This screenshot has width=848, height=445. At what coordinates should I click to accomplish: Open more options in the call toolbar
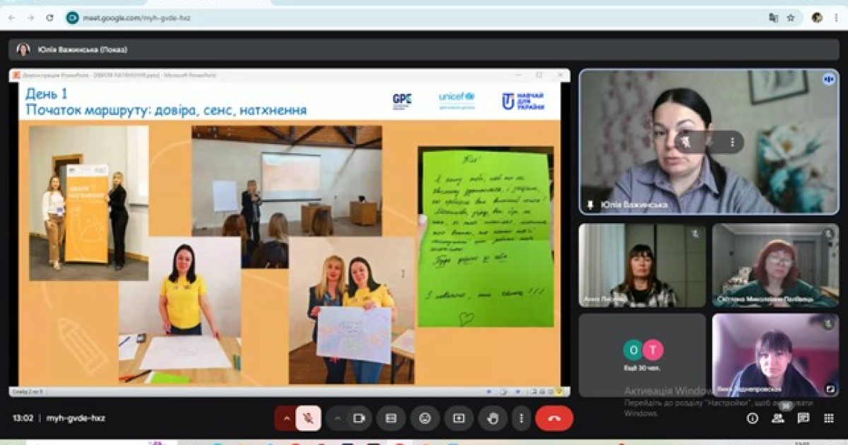tap(521, 418)
